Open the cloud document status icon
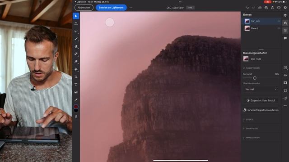 260,8
